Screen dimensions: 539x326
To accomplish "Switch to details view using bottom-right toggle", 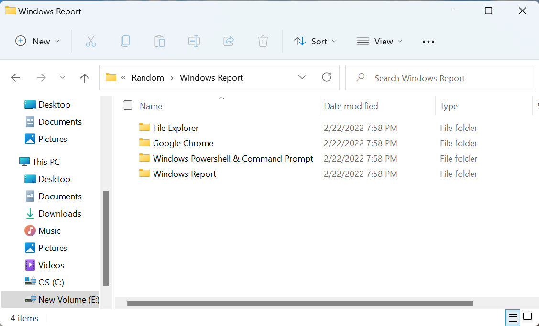I will 512,317.
